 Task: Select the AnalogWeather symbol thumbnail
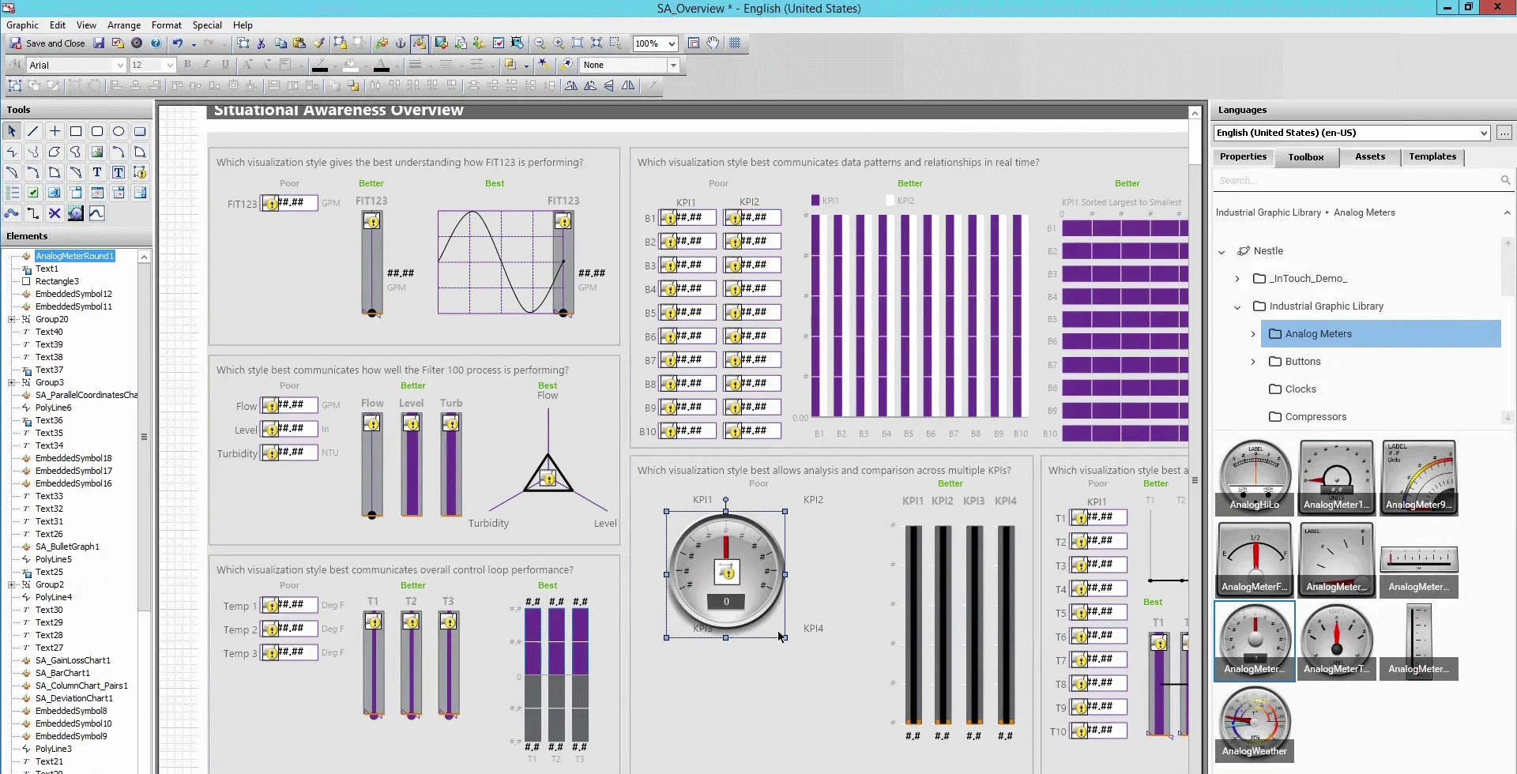coord(1253,720)
